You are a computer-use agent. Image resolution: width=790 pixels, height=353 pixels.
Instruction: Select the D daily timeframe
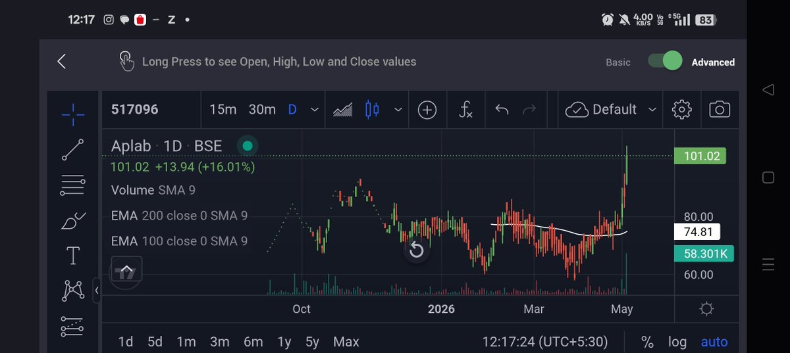pyautogui.click(x=293, y=109)
